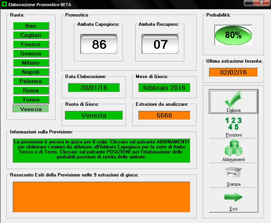Screen dimensions: 271x223
Task: Click the 80% probability green oval
Action: coord(233,35)
